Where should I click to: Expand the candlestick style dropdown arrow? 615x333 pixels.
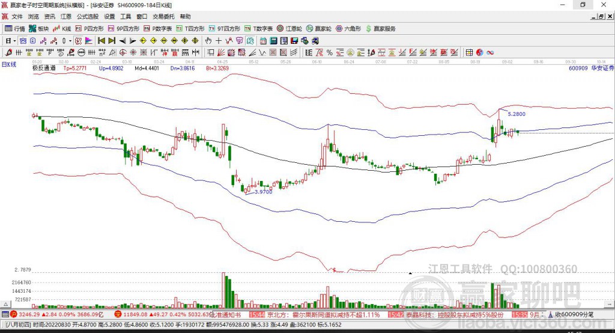pos(70,41)
